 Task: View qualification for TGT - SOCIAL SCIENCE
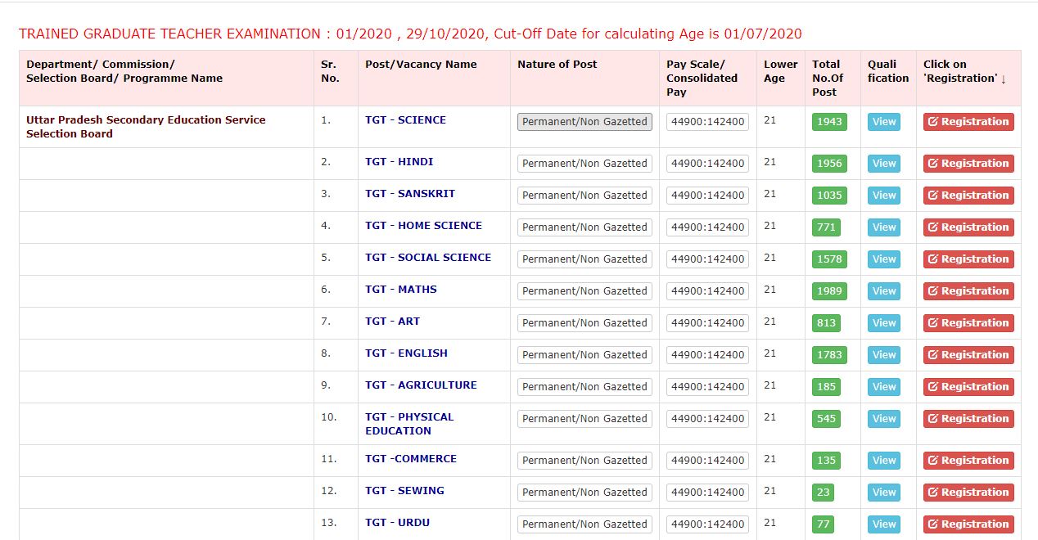pyautogui.click(x=884, y=259)
